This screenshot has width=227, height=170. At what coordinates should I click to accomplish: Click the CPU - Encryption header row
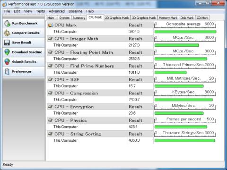click(100, 107)
